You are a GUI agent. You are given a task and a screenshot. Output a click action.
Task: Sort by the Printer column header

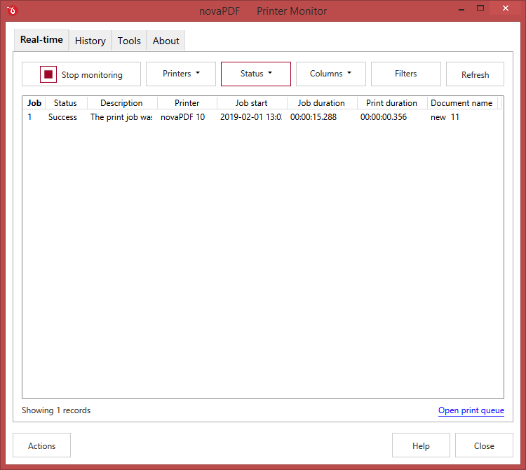click(187, 103)
